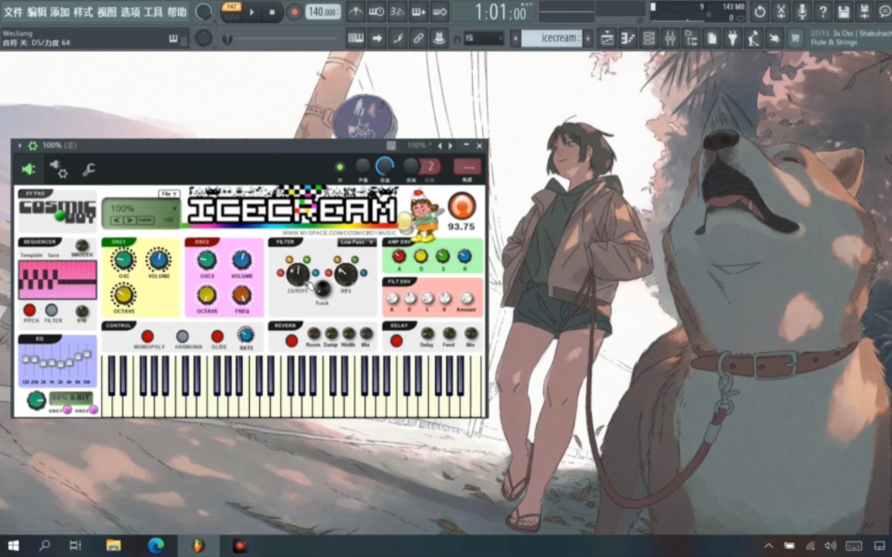The width and height of the screenshot is (892, 557).
Task: Click the stop button in the transport bar
Action: (x=273, y=12)
